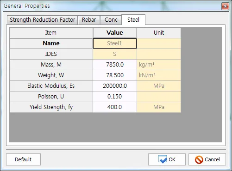The height and width of the screenshot is (171, 232).
Task: Edit the Elastic Modulus value 200000.0
Action: click(x=115, y=86)
